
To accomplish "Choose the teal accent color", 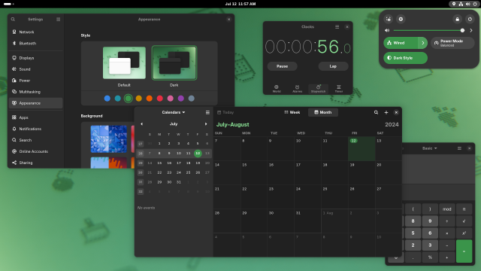I will coord(118,99).
